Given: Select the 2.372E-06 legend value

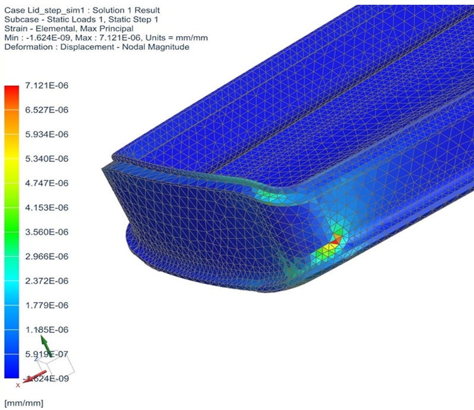Looking at the screenshot, I should coord(47,281).
